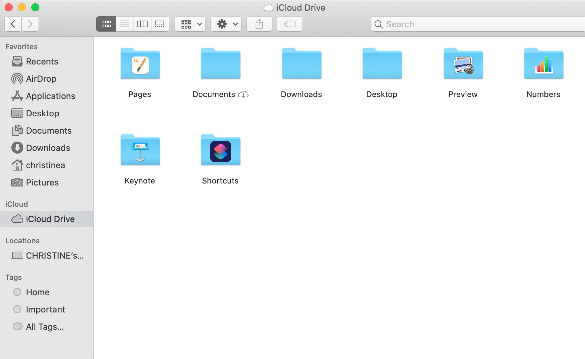Switch to icon view
The height and width of the screenshot is (359, 585).
coord(106,24)
